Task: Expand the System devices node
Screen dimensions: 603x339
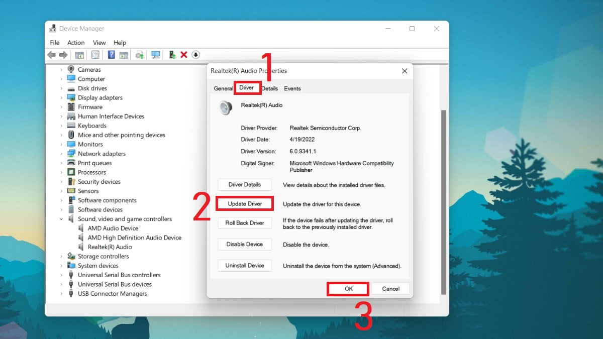Action: (61, 266)
